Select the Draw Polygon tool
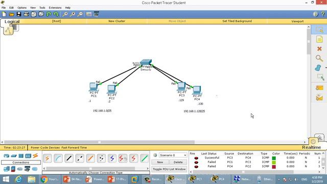This screenshot has width=327, height=184. point(318,68)
